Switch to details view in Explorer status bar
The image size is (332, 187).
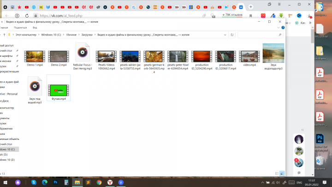tap(277, 174)
